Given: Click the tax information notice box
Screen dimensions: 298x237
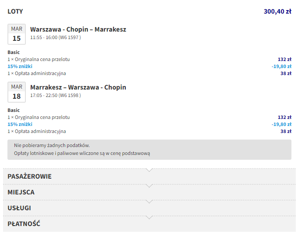Looking at the screenshot, I should [x=149, y=149].
